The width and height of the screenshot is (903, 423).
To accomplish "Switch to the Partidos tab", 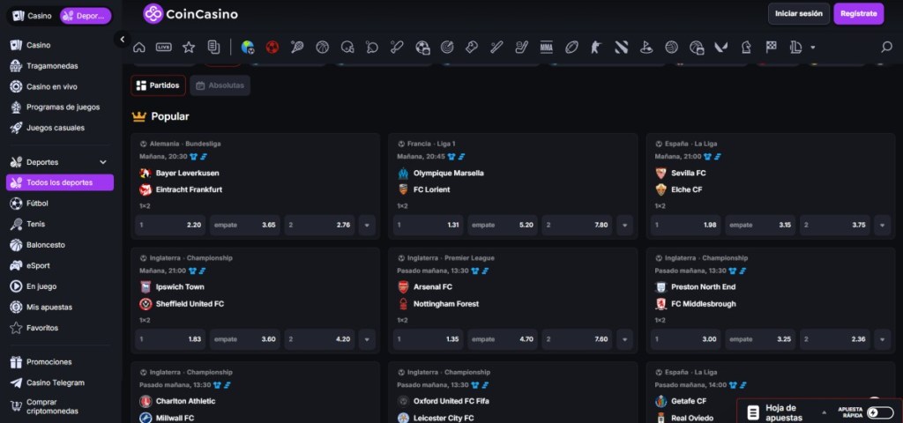I will point(159,85).
